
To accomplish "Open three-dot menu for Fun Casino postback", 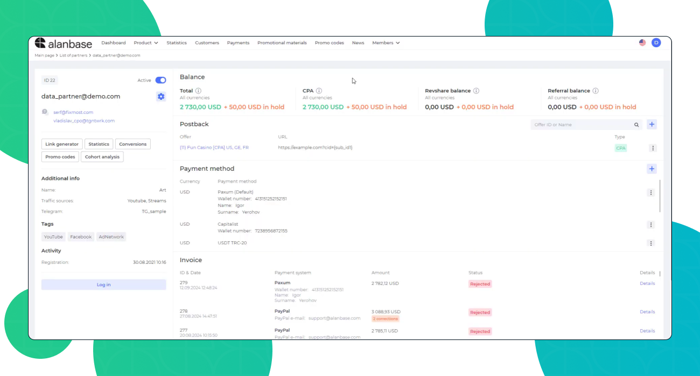I will (x=653, y=148).
